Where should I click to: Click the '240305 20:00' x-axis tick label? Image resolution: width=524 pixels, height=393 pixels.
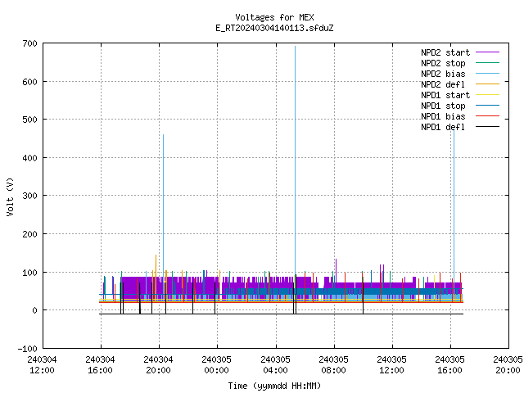508,365
